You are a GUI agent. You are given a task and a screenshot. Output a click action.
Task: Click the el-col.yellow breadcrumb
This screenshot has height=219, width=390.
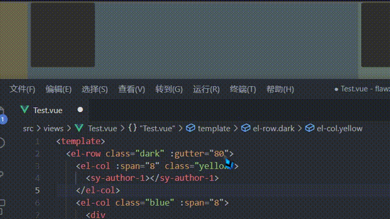click(339, 128)
